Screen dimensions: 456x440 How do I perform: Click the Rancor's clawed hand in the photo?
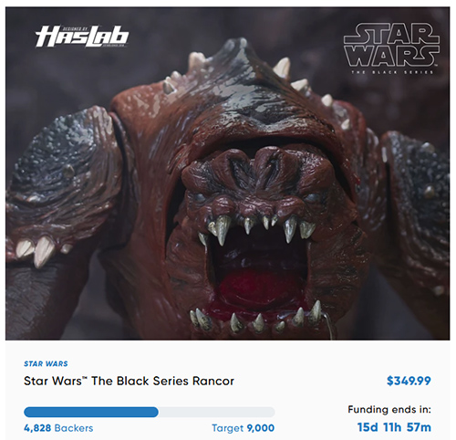point(38,251)
